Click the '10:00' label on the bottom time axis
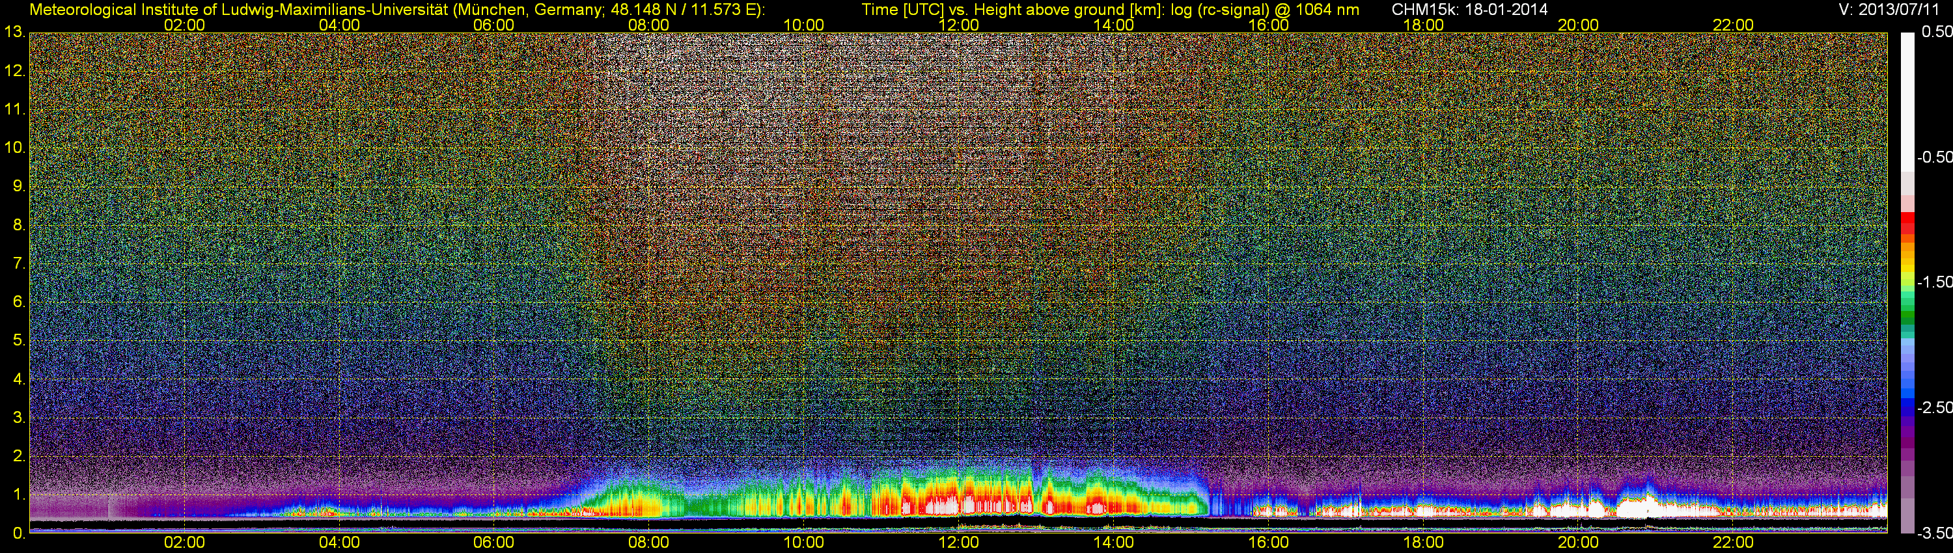The height and width of the screenshot is (553, 1953). coord(803,543)
